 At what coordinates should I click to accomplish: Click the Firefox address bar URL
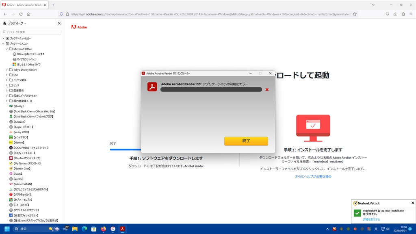(x=211, y=14)
